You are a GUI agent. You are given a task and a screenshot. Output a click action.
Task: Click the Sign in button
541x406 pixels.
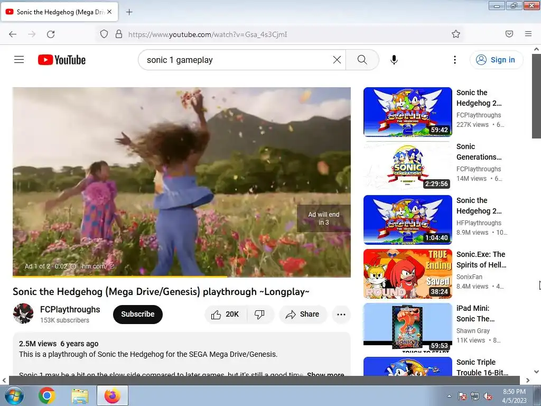click(496, 60)
